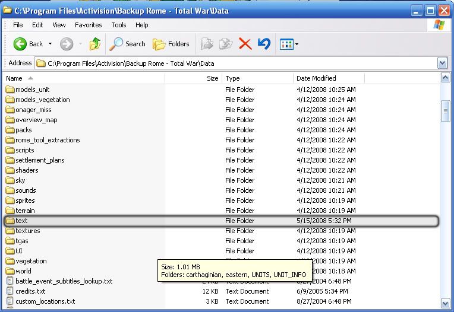
Task: Sort by the Size column header
Action: (193, 78)
